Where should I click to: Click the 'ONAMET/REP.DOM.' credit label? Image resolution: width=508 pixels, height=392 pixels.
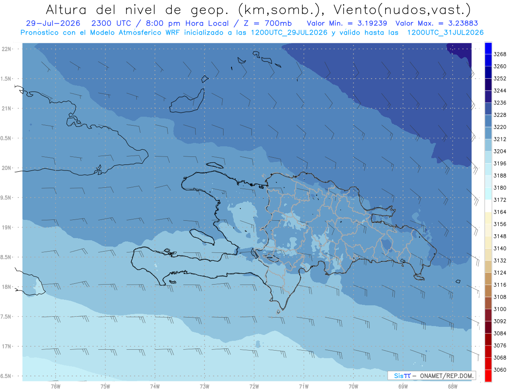[x=447, y=376]
